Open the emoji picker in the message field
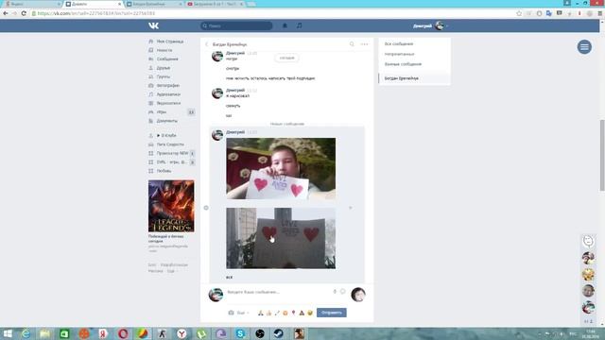 tap(342, 292)
